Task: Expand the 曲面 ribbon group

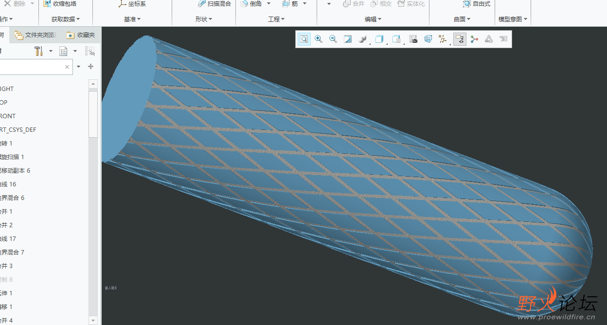Action: 462,19
